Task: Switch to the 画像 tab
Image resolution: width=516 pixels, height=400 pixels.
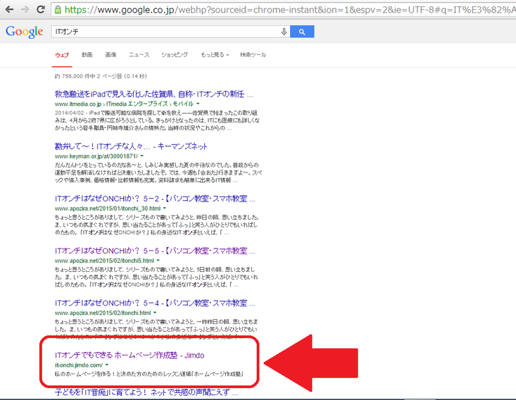Action: pyautogui.click(x=111, y=54)
